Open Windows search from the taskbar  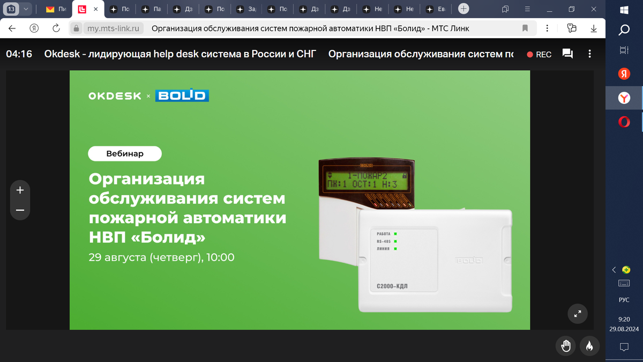(x=624, y=31)
